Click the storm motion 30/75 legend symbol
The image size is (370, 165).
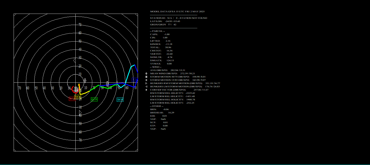[x=147, y=77]
